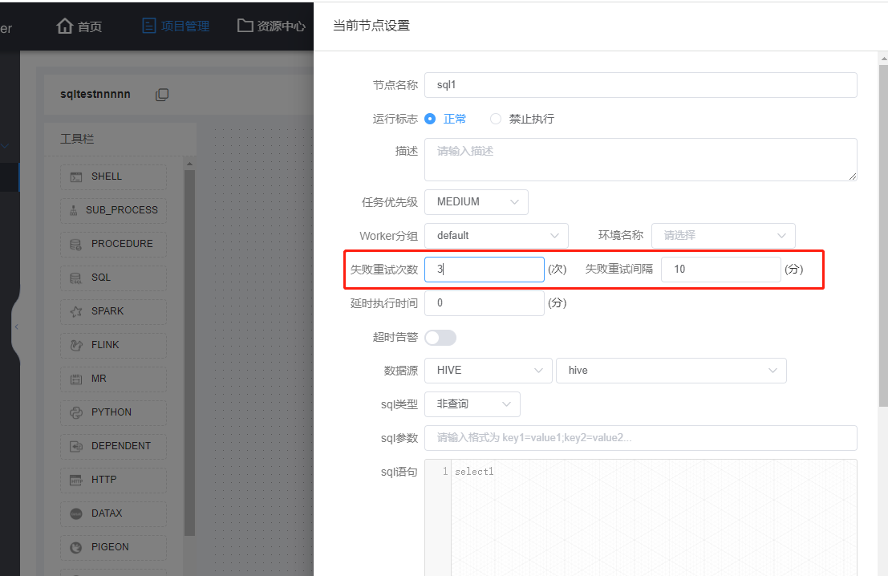Viewport: 888px width, 576px height.
Task: Select the HTTP task icon
Action: point(76,481)
